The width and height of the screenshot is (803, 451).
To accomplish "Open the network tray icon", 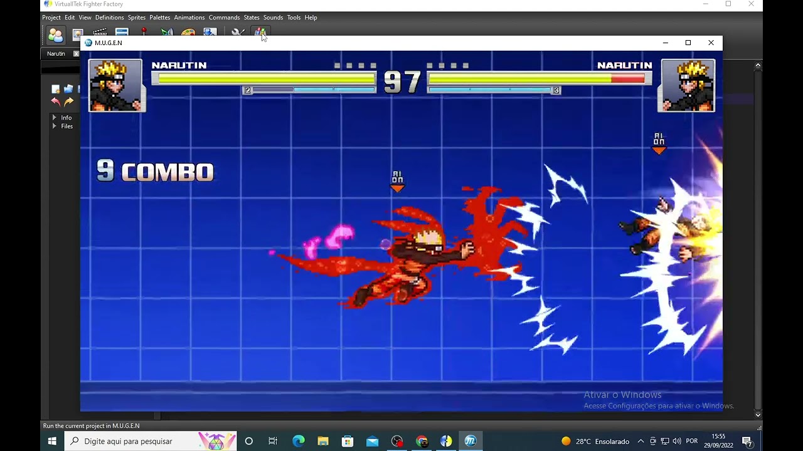I will point(665,441).
